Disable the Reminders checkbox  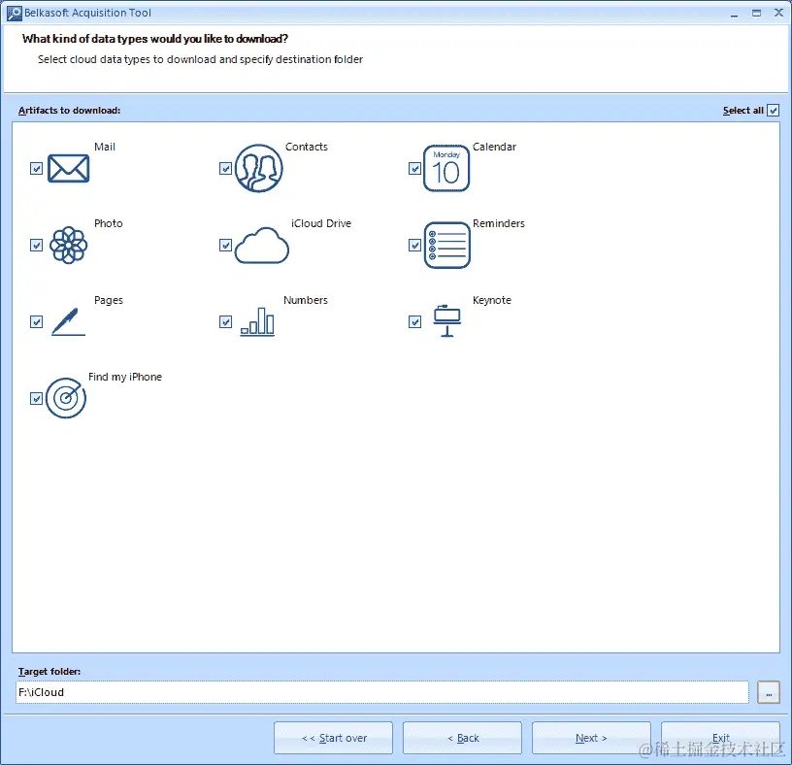(414, 245)
